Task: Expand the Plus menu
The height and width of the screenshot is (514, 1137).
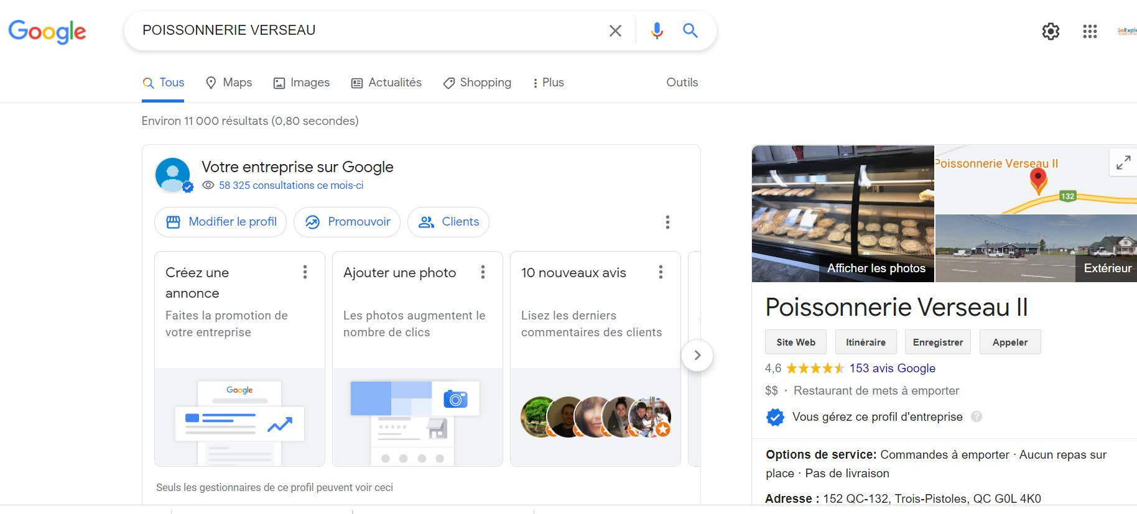Action: pyautogui.click(x=548, y=83)
